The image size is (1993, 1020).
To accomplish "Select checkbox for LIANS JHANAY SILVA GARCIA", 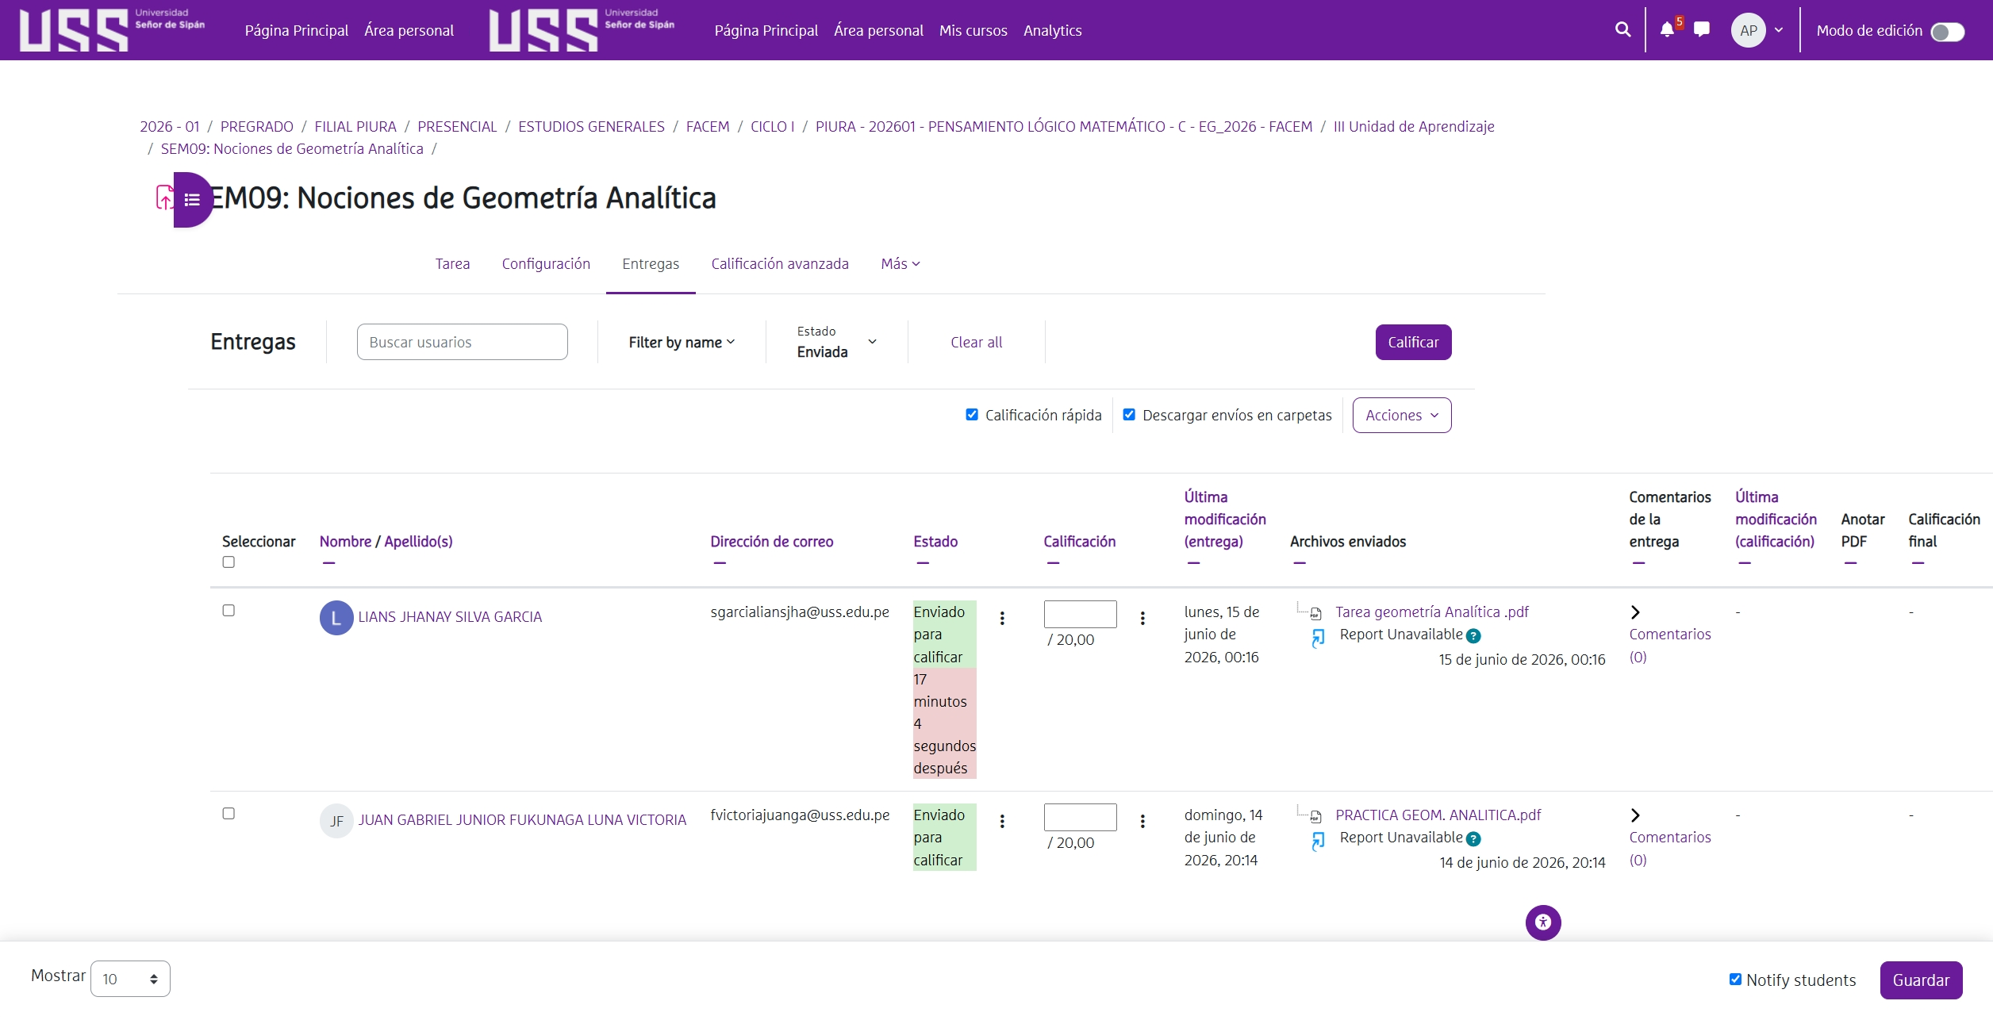I will click(228, 611).
